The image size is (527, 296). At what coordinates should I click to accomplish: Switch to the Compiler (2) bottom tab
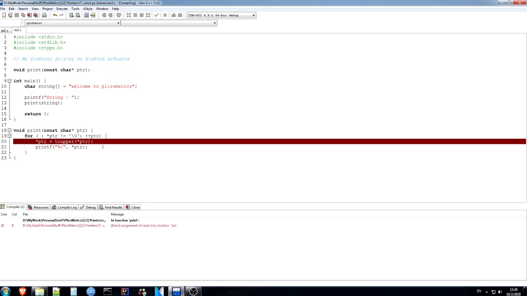pos(12,207)
